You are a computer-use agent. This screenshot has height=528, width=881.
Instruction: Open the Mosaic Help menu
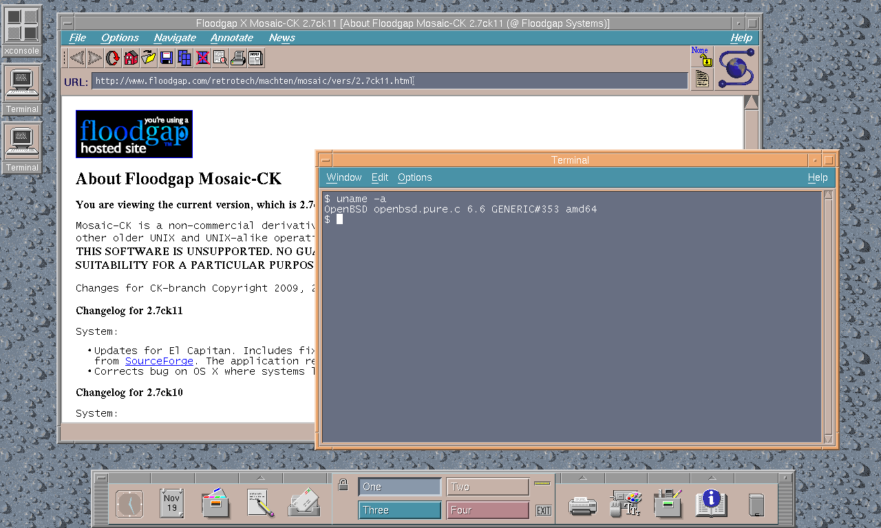coord(741,38)
